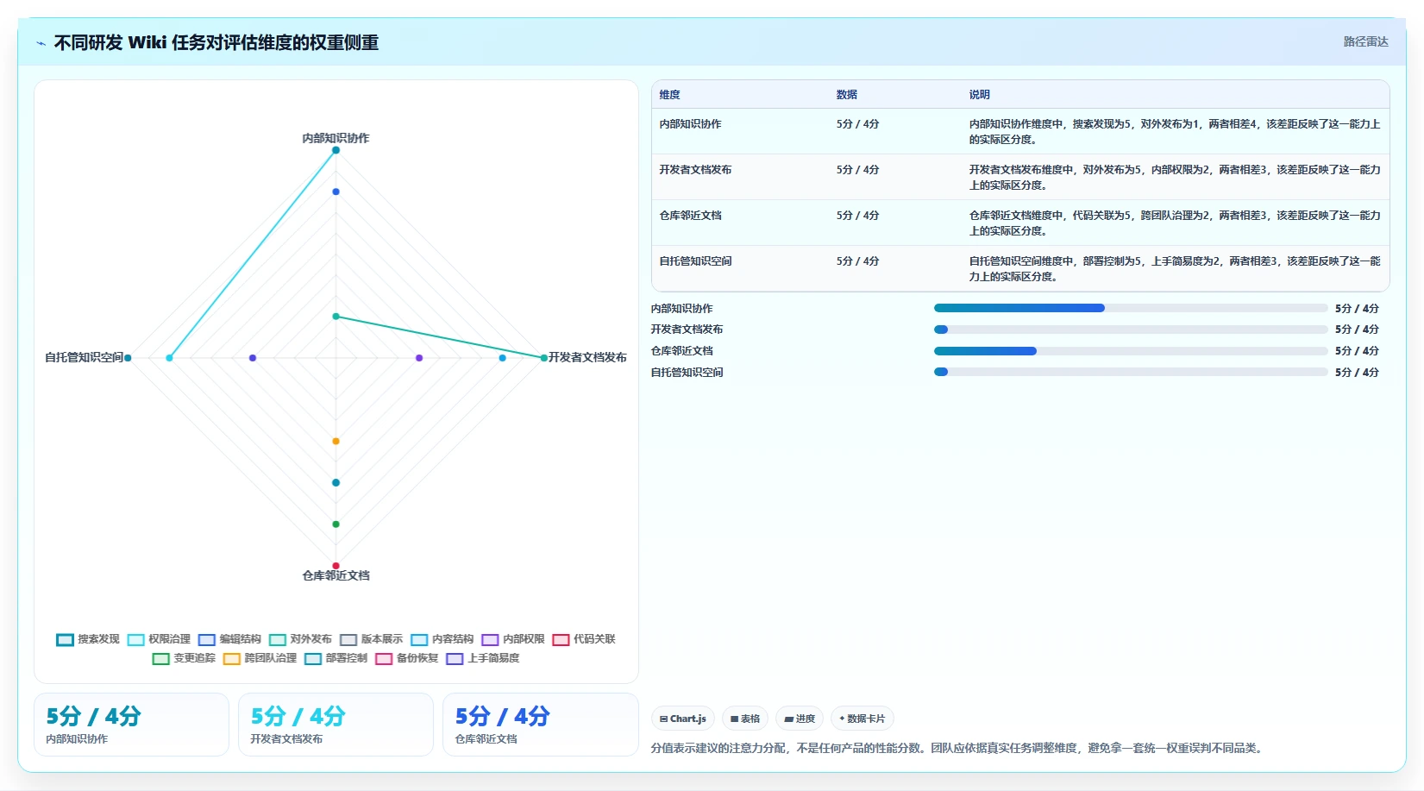The height and width of the screenshot is (791, 1424).
Task: Select 自托管知识空间 in the table's first column
Action: point(695,261)
